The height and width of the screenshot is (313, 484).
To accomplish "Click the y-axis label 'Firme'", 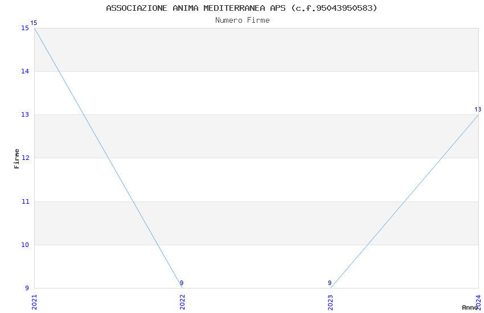I will pos(17,159).
